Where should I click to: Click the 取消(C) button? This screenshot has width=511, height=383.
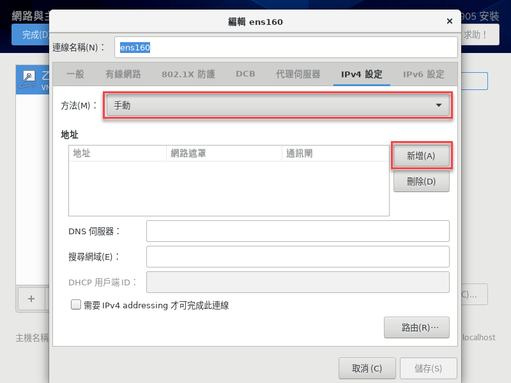[367, 368]
